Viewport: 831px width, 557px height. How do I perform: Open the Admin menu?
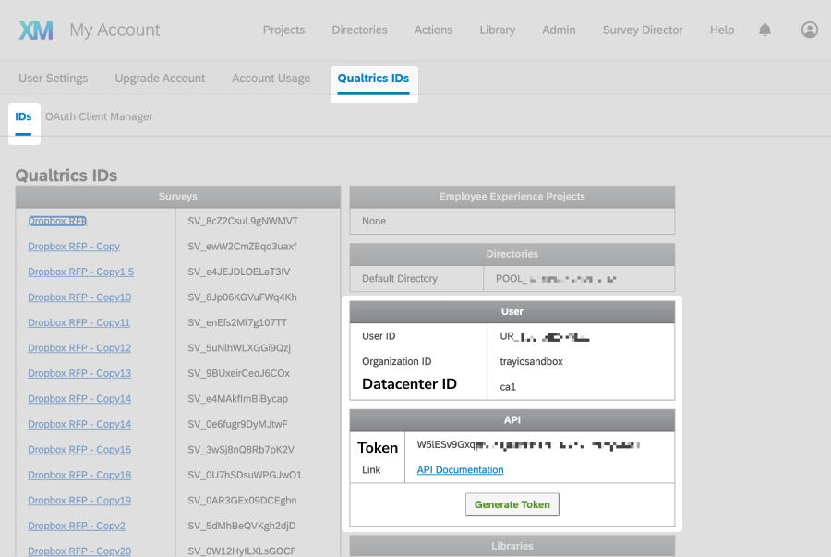click(x=559, y=29)
